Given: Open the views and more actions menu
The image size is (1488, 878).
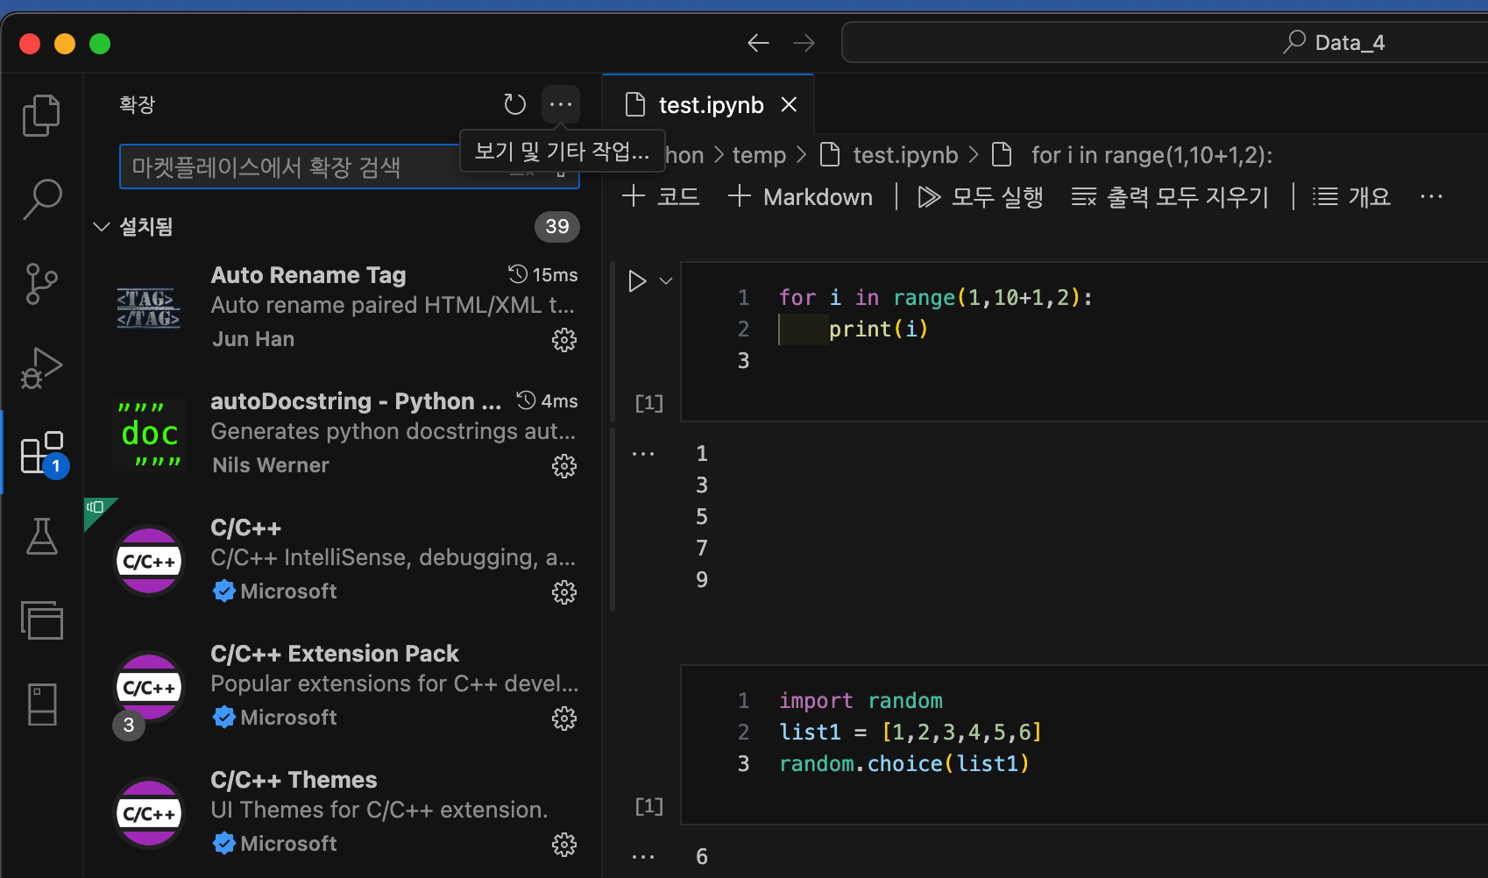Looking at the screenshot, I should (x=561, y=104).
